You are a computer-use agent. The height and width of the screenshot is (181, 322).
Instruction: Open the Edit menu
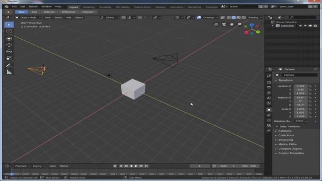(23, 7)
